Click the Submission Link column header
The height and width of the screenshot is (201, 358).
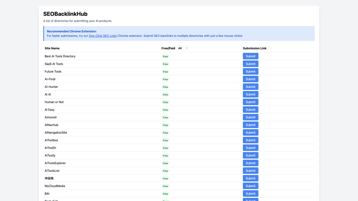coord(255,48)
